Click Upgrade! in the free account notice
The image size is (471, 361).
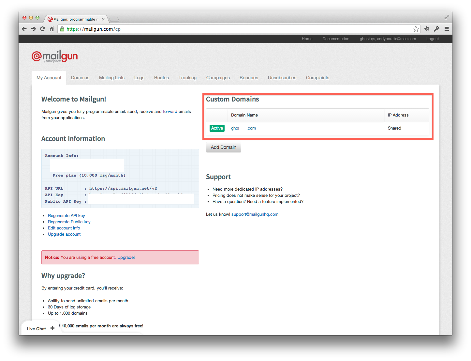(x=126, y=258)
